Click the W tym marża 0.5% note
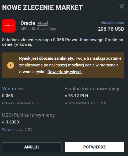This screenshot has height=156, width=128. click(x=17, y=130)
